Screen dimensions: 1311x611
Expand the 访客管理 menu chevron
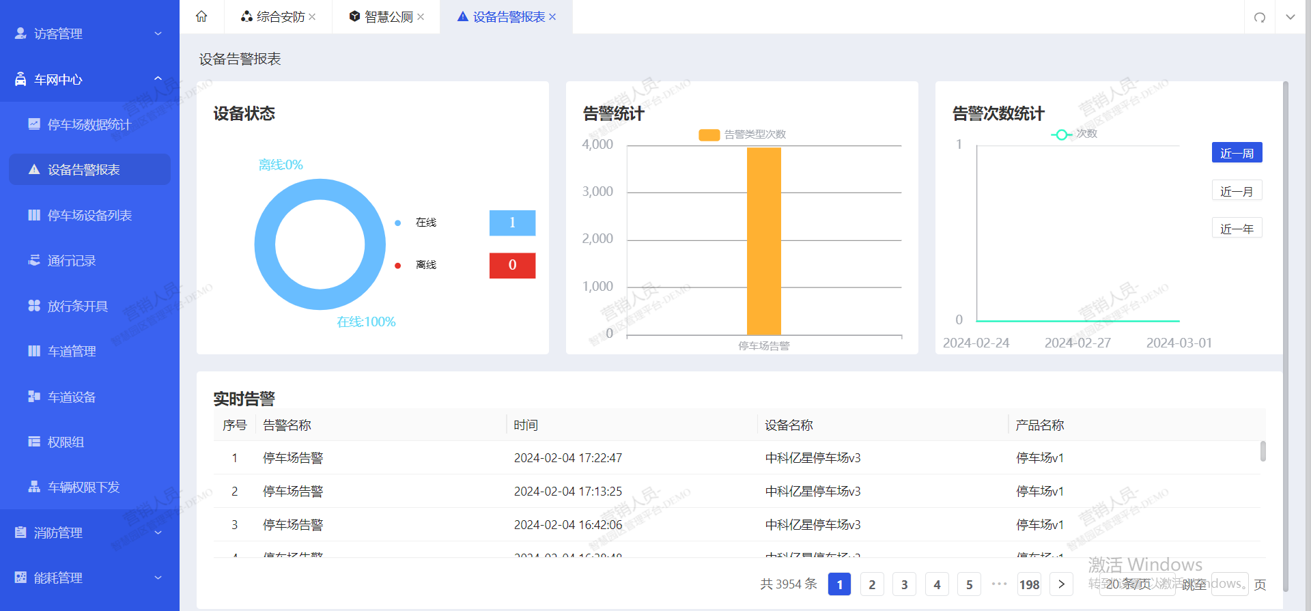[x=158, y=33]
